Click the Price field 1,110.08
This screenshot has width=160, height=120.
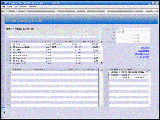[133, 35]
